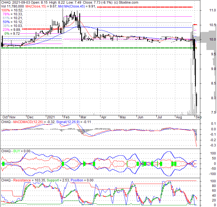Click the red dashed resistance line at top
Viewport: 217px width, 207px height.
point(145,7)
